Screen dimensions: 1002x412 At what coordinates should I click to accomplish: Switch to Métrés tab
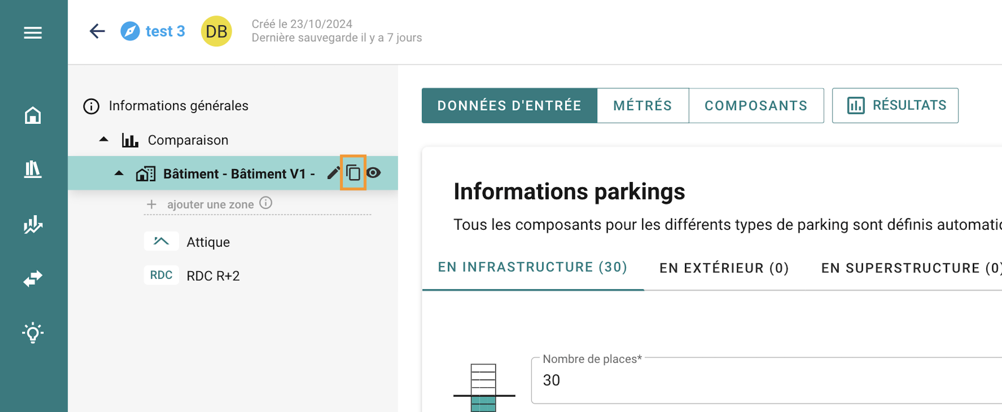click(x=643, y=105)
